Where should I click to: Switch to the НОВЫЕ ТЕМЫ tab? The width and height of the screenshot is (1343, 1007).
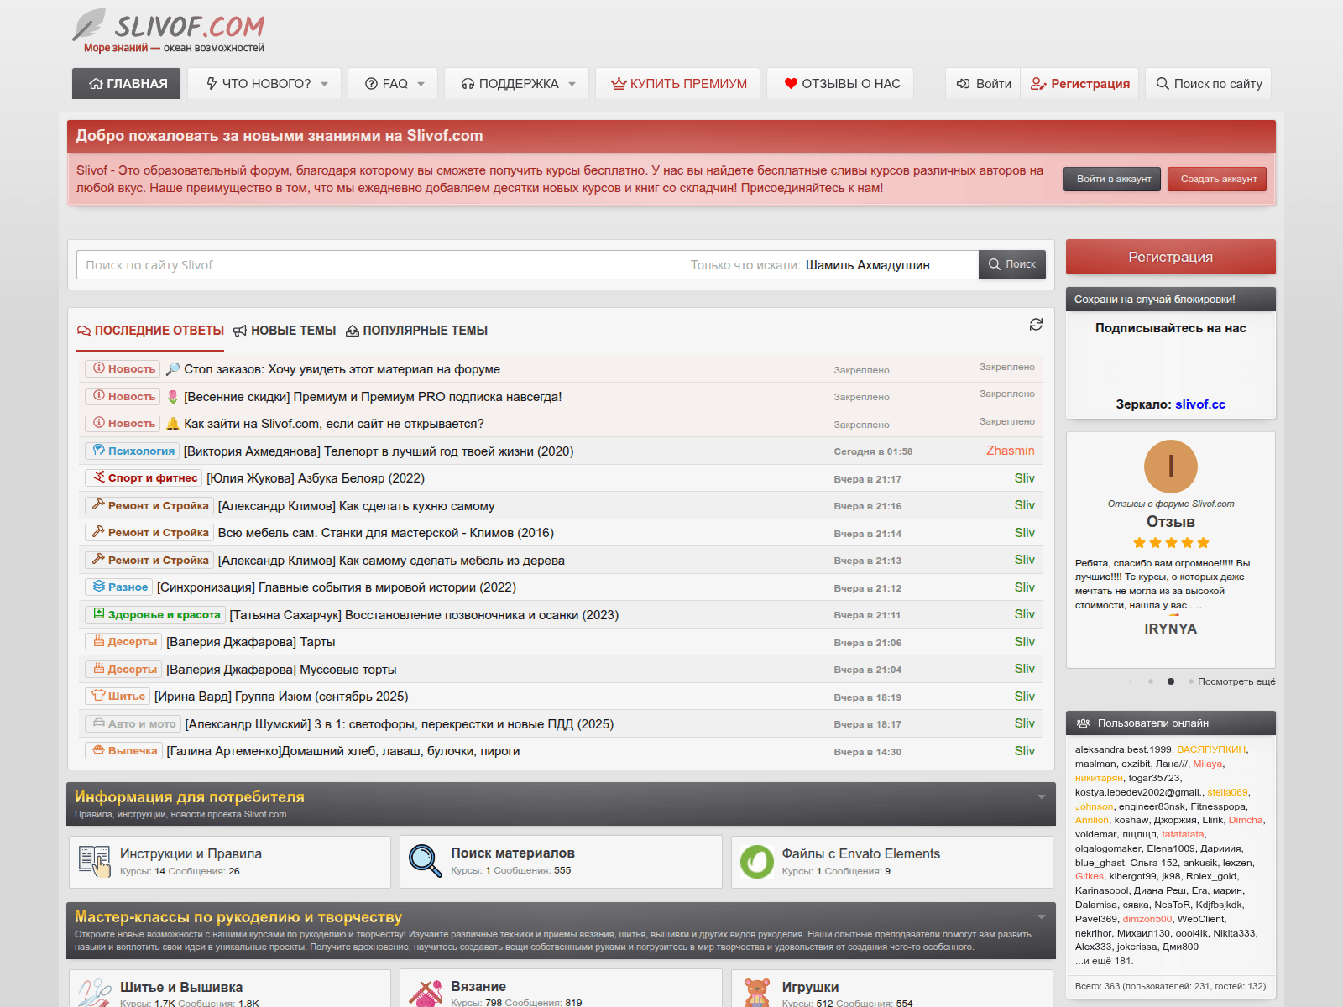293,330
